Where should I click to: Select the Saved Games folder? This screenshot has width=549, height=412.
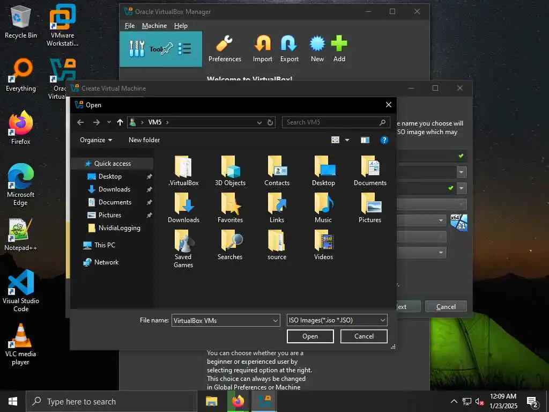pyautogui.click(x=183, y=249)
